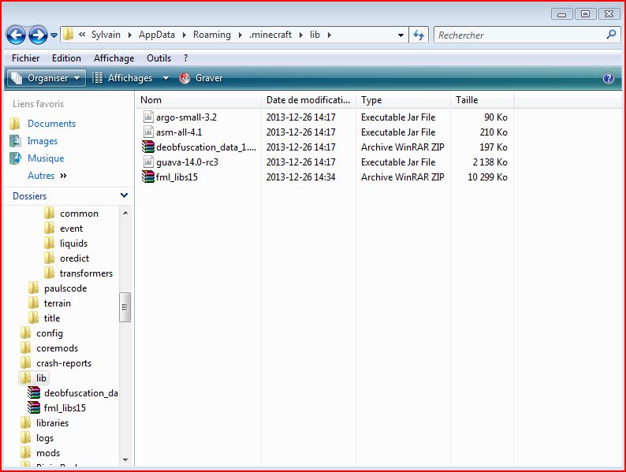The width and height of the screenshot is (626, 472).
Task: Sort by the Type column header
Action: [403, 100]
